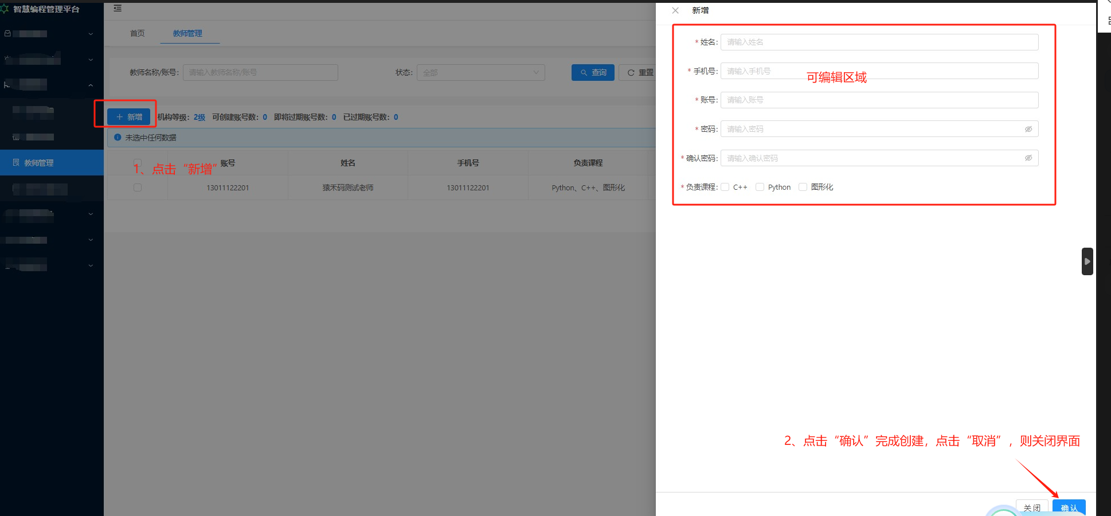
Task: Select 教师管理 in the sidebar
Action: pyautogui.click(x=39, y=163)
